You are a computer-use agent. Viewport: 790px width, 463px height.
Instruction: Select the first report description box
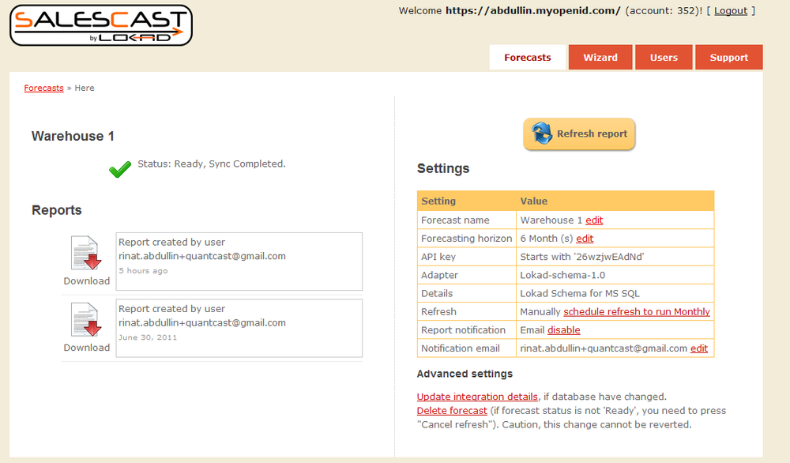[x=239, y=261]
